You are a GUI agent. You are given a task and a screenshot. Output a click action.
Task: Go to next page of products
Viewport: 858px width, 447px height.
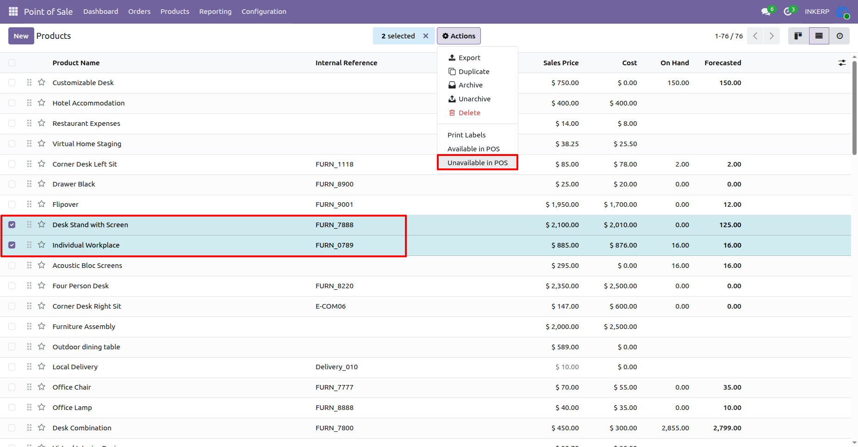(771, 36)
